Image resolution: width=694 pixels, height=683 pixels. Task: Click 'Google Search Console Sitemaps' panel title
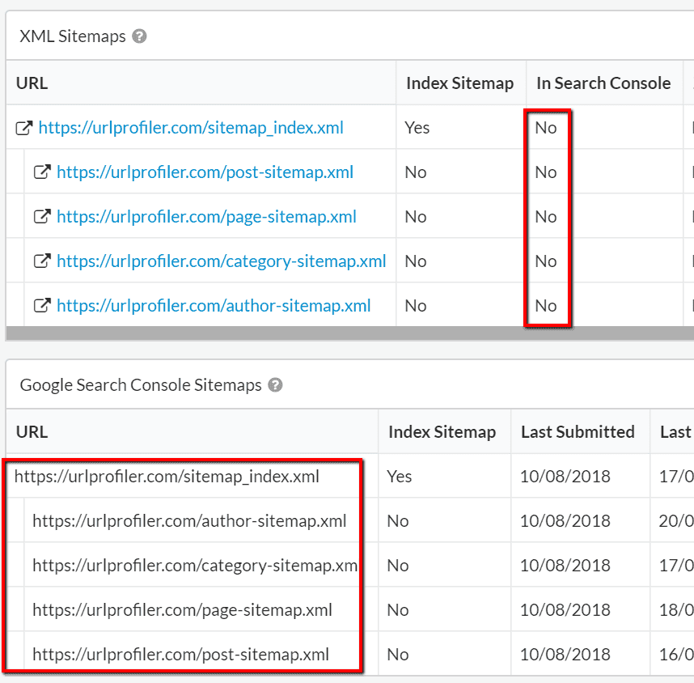pos(141,385)
